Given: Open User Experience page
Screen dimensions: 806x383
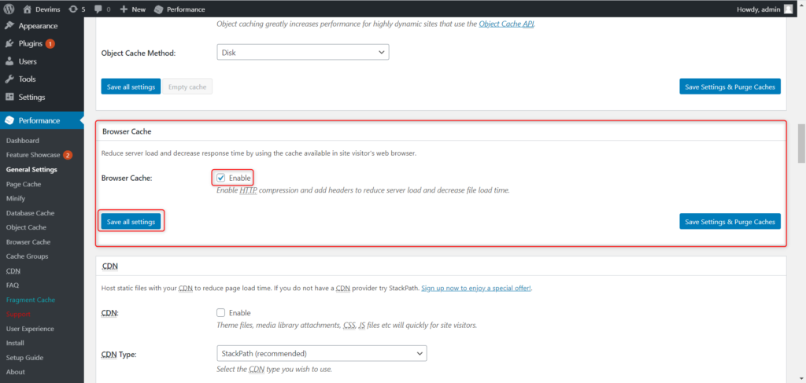Looking at the screenshot, I should tap(30, 329).
